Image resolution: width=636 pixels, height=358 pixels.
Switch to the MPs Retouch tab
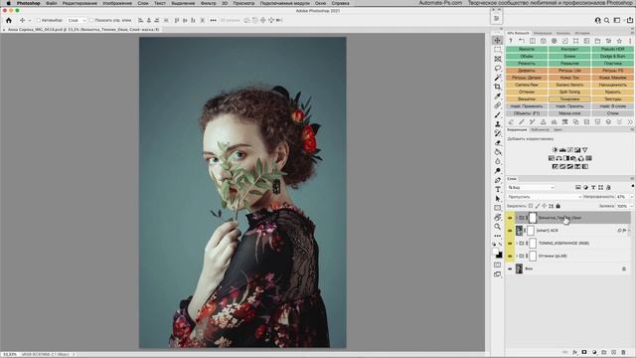519,33
